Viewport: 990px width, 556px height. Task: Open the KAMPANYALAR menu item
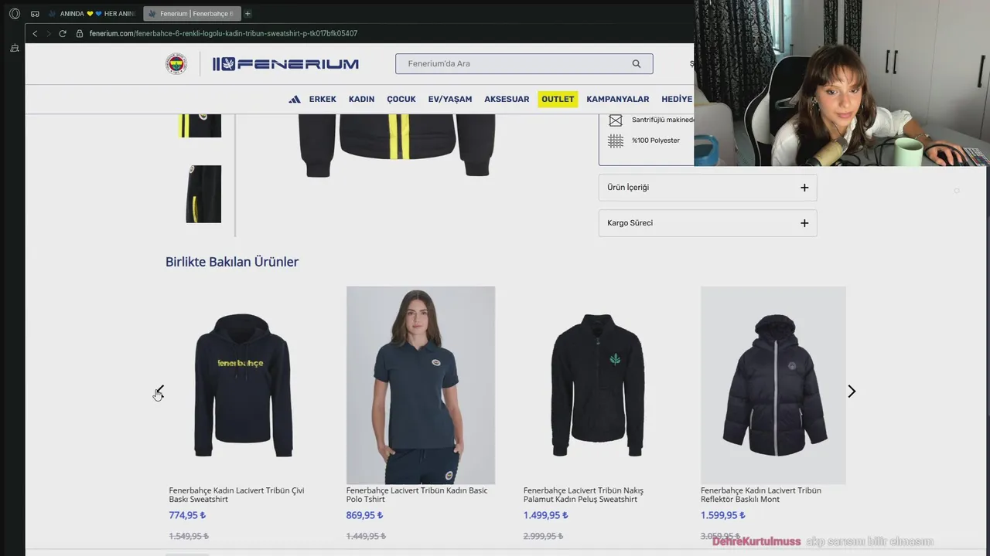(x=618, y=99)
